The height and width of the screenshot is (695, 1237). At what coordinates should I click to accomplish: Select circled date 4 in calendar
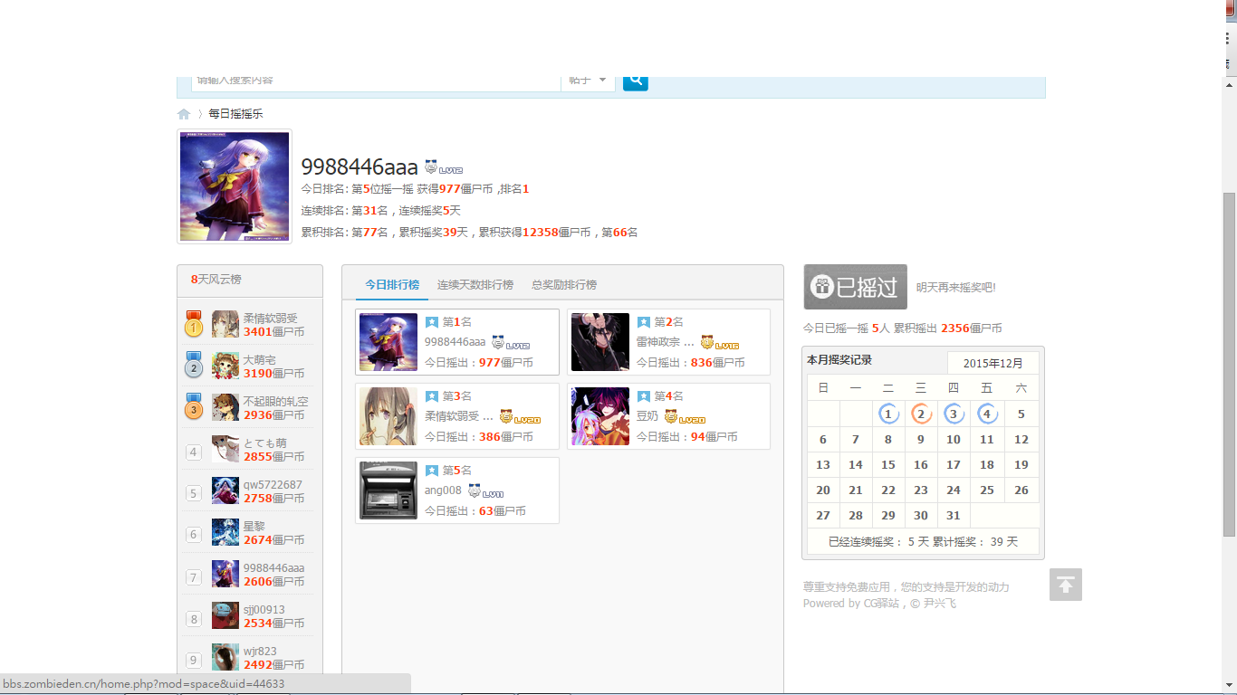(x=987, y=414)
